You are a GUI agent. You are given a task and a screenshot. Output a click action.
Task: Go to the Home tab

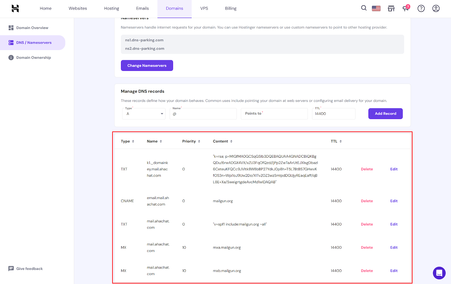pos(46,8)
